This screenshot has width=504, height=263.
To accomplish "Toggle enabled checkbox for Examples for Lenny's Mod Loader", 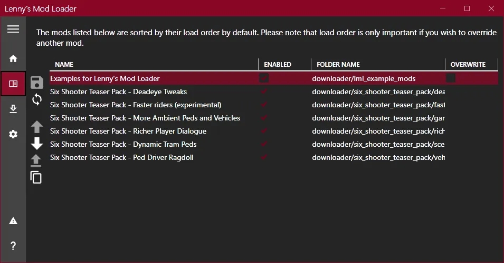I will (264, 78).
